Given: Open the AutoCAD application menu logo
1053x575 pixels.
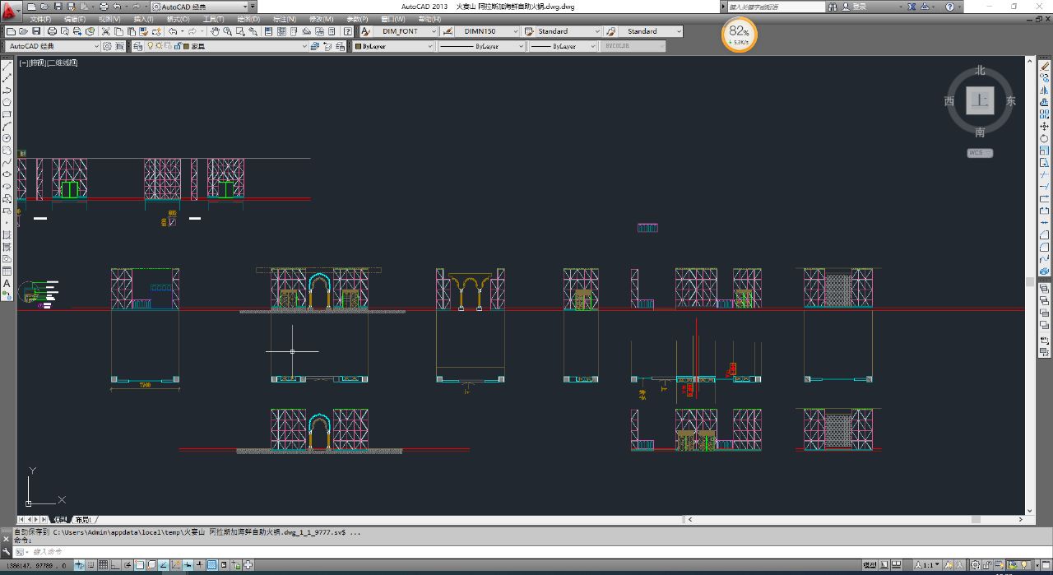Looking at the screenshot, I should pos(9,12).
